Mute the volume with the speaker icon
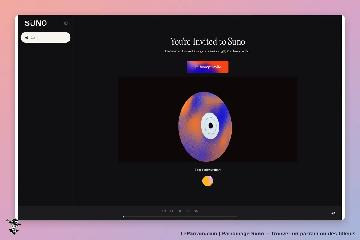360x240 pixels. tap(333, 213)
